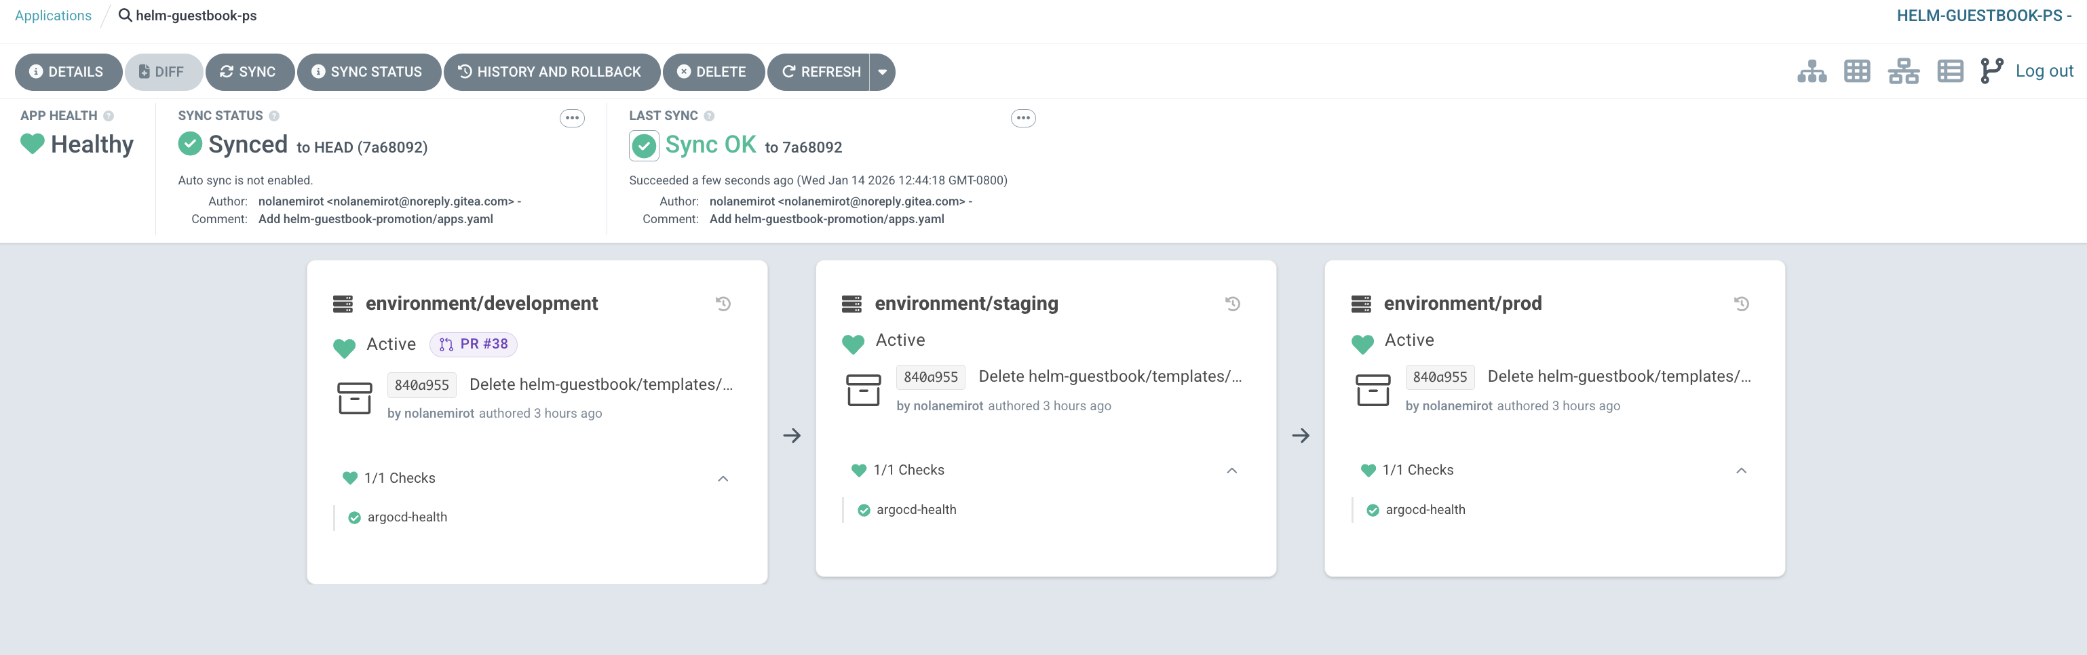The height and width of the screenshot is (655, 2087).
Task: Switch to the network view icon
Action: pyautogui.click(x=1903, y=71)
